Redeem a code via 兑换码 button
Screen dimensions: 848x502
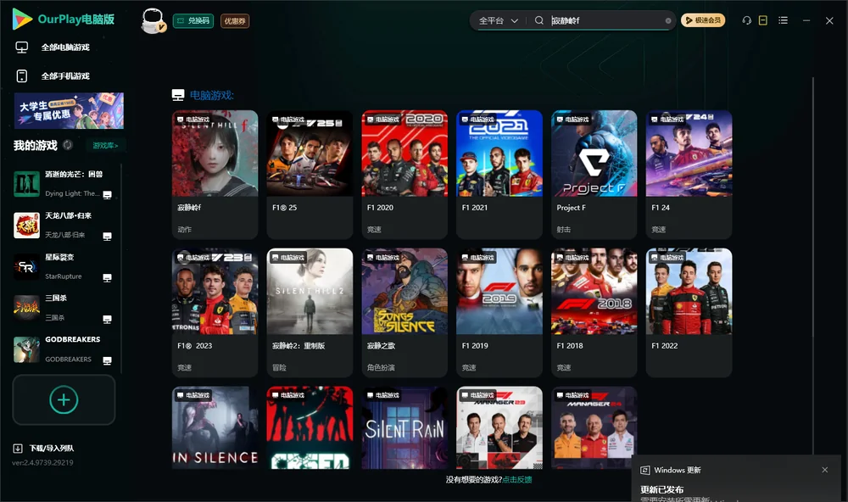click(x=193, y=21)
